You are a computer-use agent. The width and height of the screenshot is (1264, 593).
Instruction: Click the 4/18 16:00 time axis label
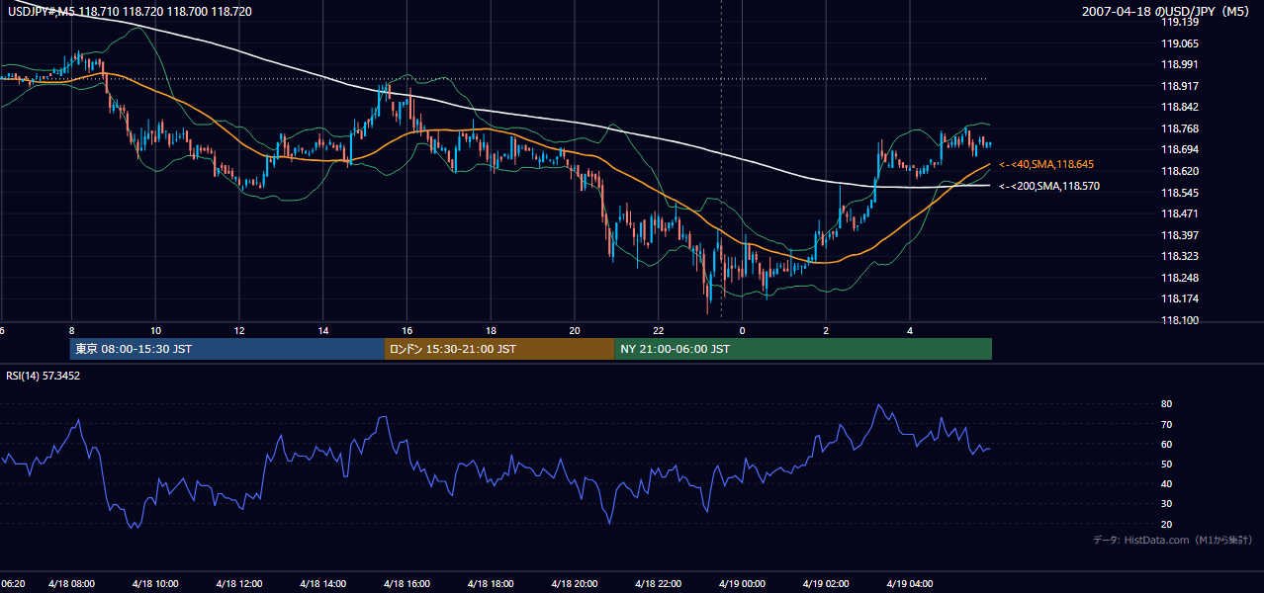point(407,584)
